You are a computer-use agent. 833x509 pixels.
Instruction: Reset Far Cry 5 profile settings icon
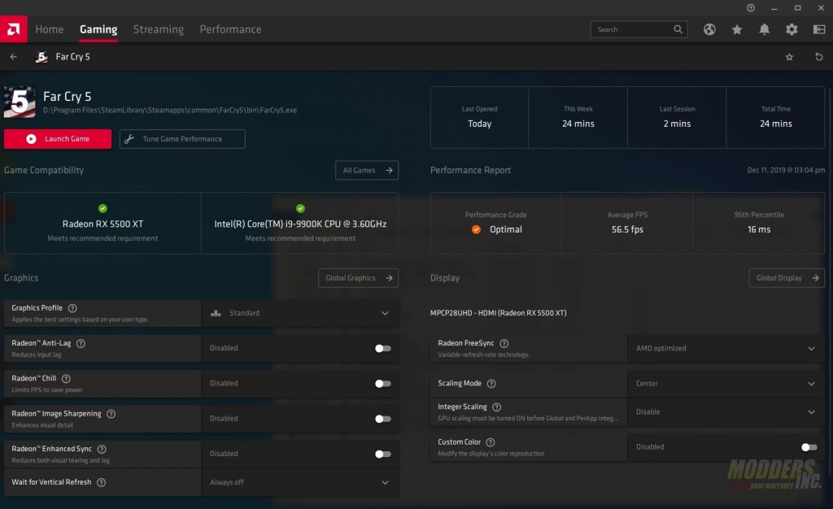pos(818,56)
